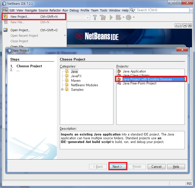Click the Java Free-Form Project icon
Image resolution: width=195 pixels, height=188 pixels.
(119, 83)
